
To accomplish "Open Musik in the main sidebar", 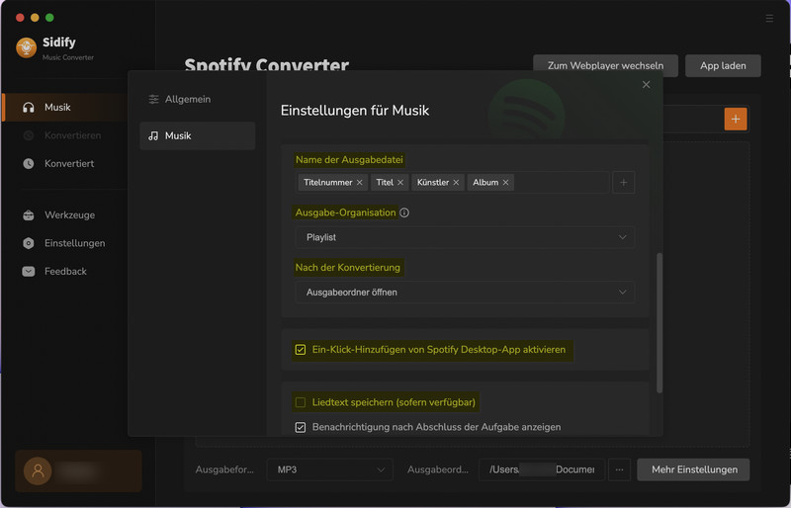I will (65, 108).
